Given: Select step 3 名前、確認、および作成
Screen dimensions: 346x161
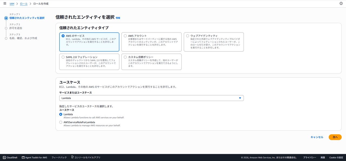Looking at the screenshot, I should click(23, 38).
